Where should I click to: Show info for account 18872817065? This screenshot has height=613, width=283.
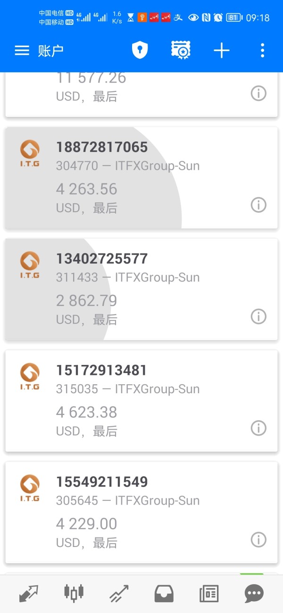coord(258,205)
